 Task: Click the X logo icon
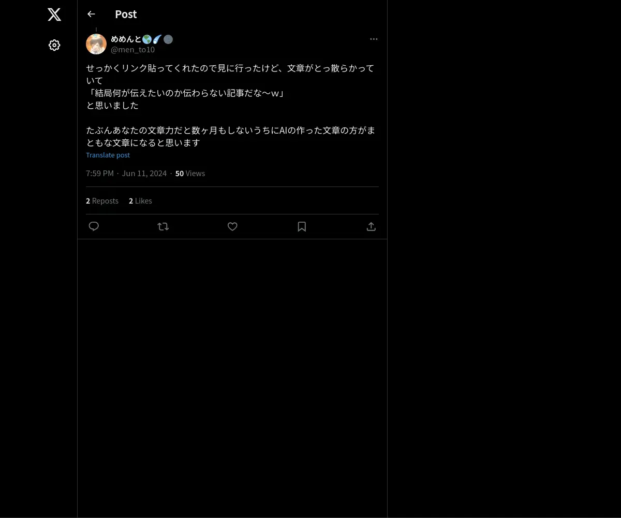[x=54, y=15]
